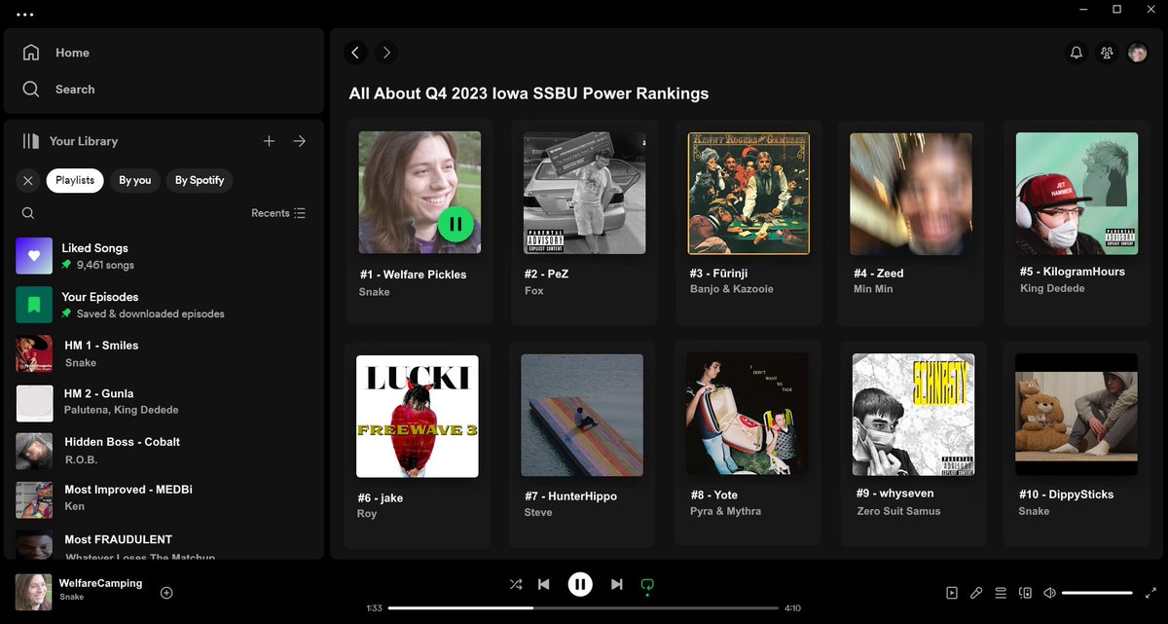Screen dimensions: 1168x624
Task: Show lyrics with microphone icon
Action: (976, 593)
